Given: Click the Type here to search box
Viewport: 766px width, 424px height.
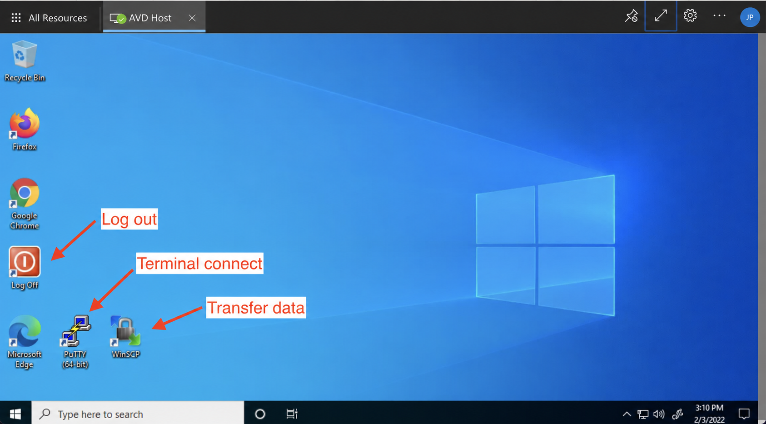Looking at the screenshot, I should pyautogui.click(x=138, y=414).
